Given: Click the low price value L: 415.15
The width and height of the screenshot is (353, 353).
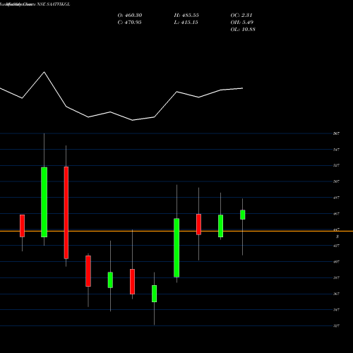Looking at the screenshot, I should point(186,23).
